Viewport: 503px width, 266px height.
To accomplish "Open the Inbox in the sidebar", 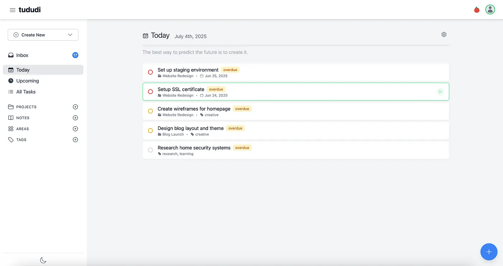I will point(22,55).
